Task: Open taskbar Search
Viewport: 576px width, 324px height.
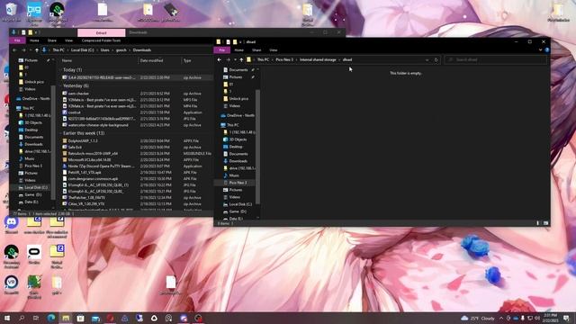Action: [x=22, y=318]
